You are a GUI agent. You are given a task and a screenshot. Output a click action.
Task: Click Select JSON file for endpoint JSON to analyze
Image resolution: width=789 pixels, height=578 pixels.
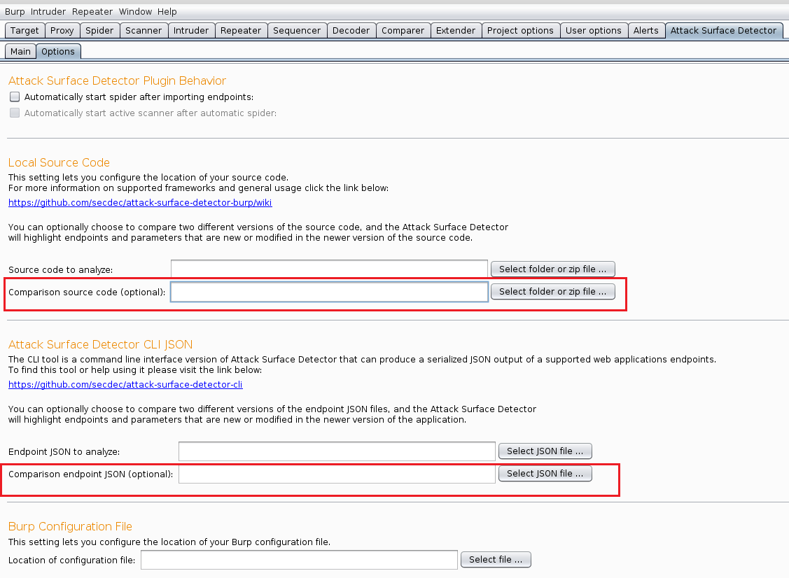[545, 451]
